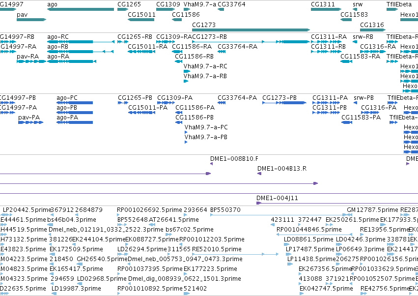418x296 pixels.
Task: Click the CG11583-RA transcript label
Action: 361,57
